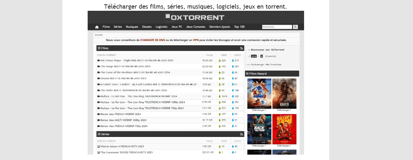413x160 pixels.
Task: Open the Jeux PC menu item
Action: (177, 27)
